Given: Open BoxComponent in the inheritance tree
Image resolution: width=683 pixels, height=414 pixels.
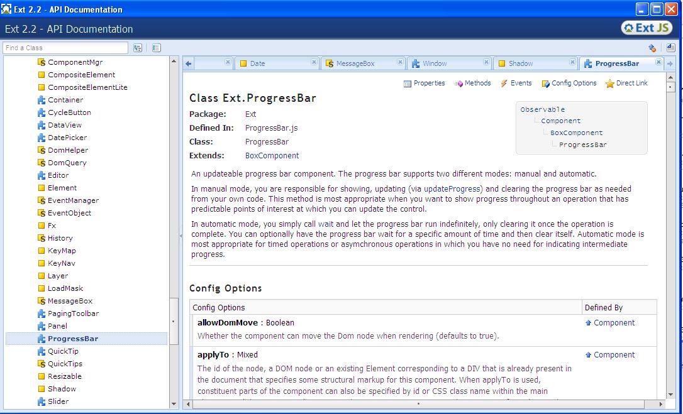Looking at the screenshot, I should pos(576,133).
